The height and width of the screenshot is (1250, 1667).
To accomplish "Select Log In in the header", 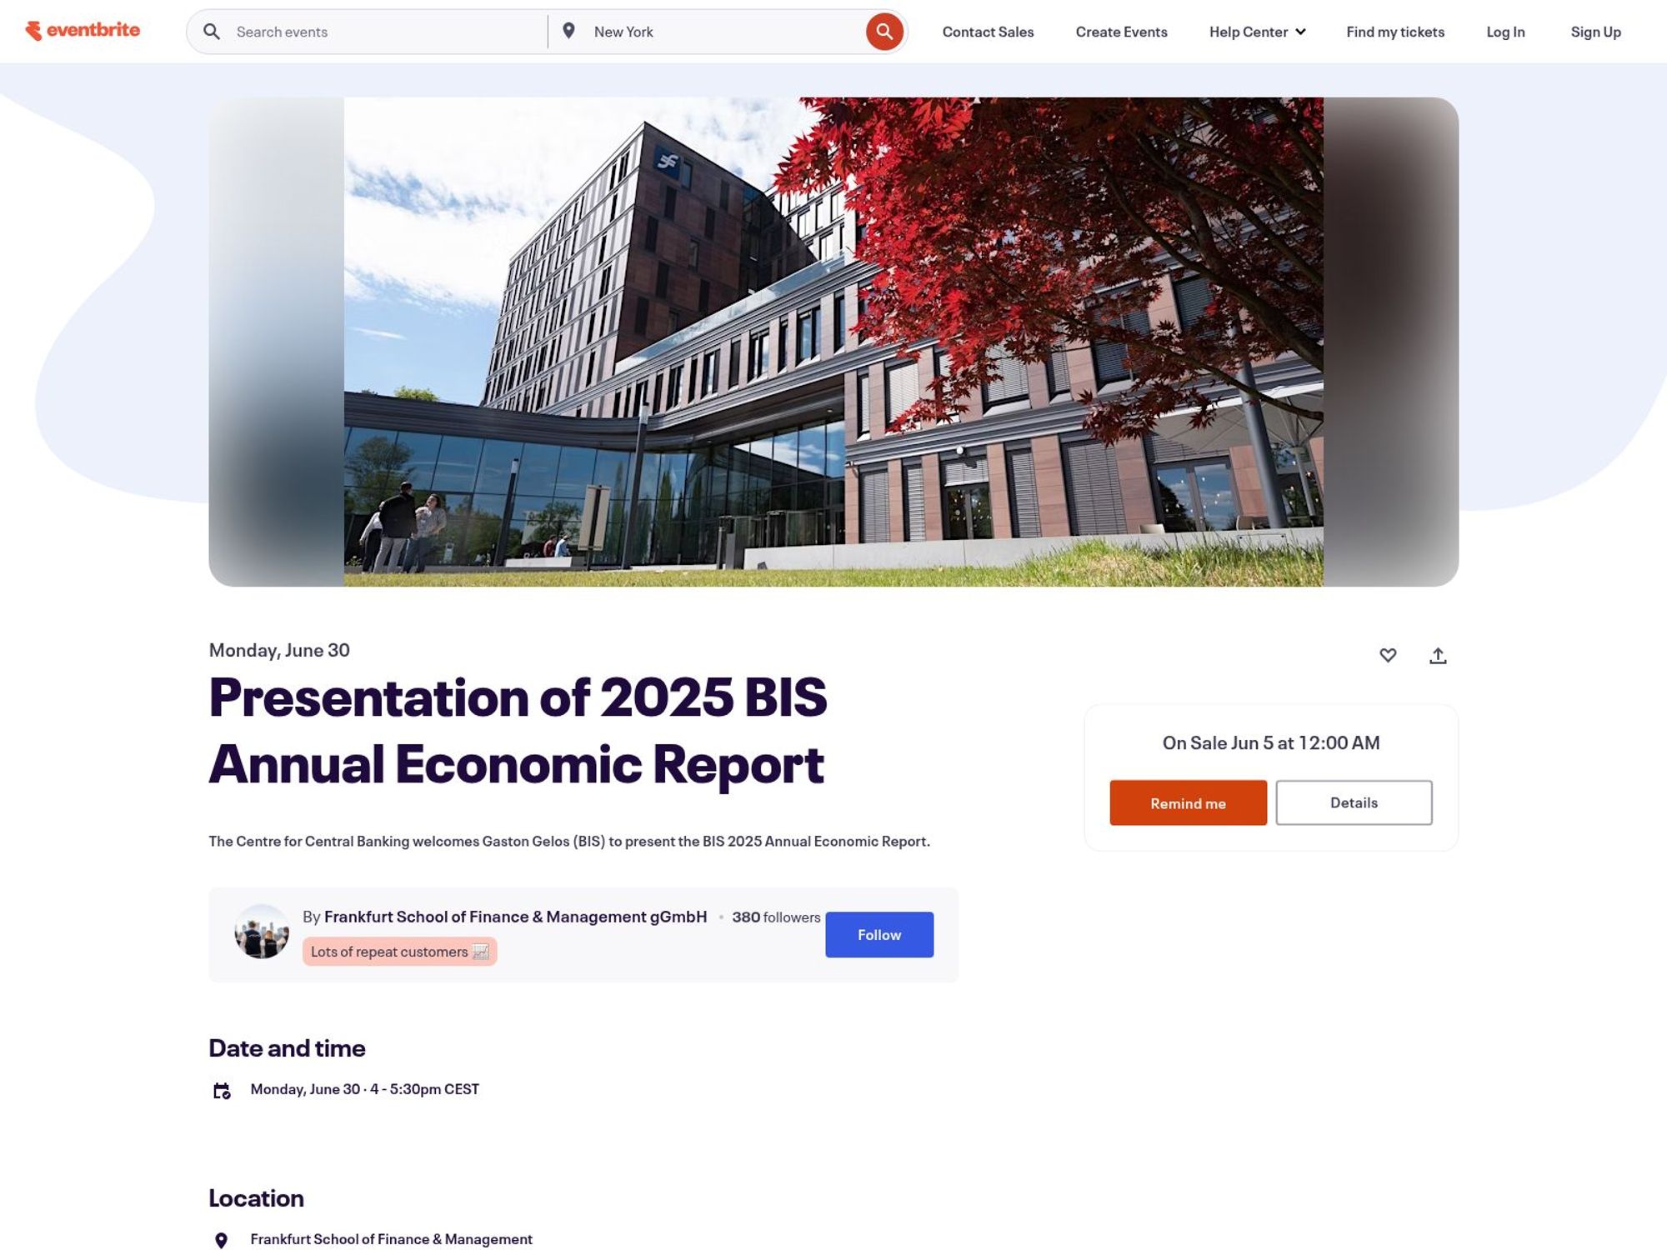I will coord(1505,32).
